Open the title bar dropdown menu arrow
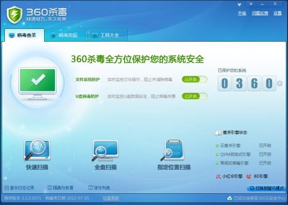The image size is (288, 205). click(x=251, y=4)
